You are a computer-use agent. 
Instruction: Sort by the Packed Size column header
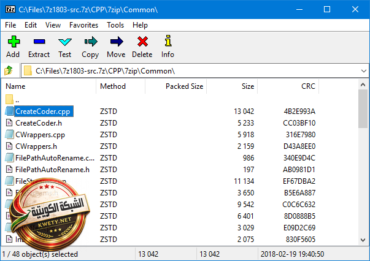184,86
